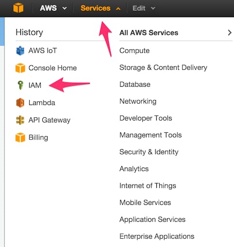Open the Internet of Things category
The image size is (234, 247).
[x=148, y=185]
